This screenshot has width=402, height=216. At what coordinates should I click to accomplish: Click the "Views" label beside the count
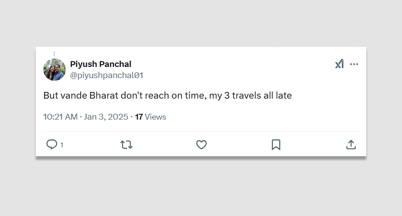tap(155, 117)
